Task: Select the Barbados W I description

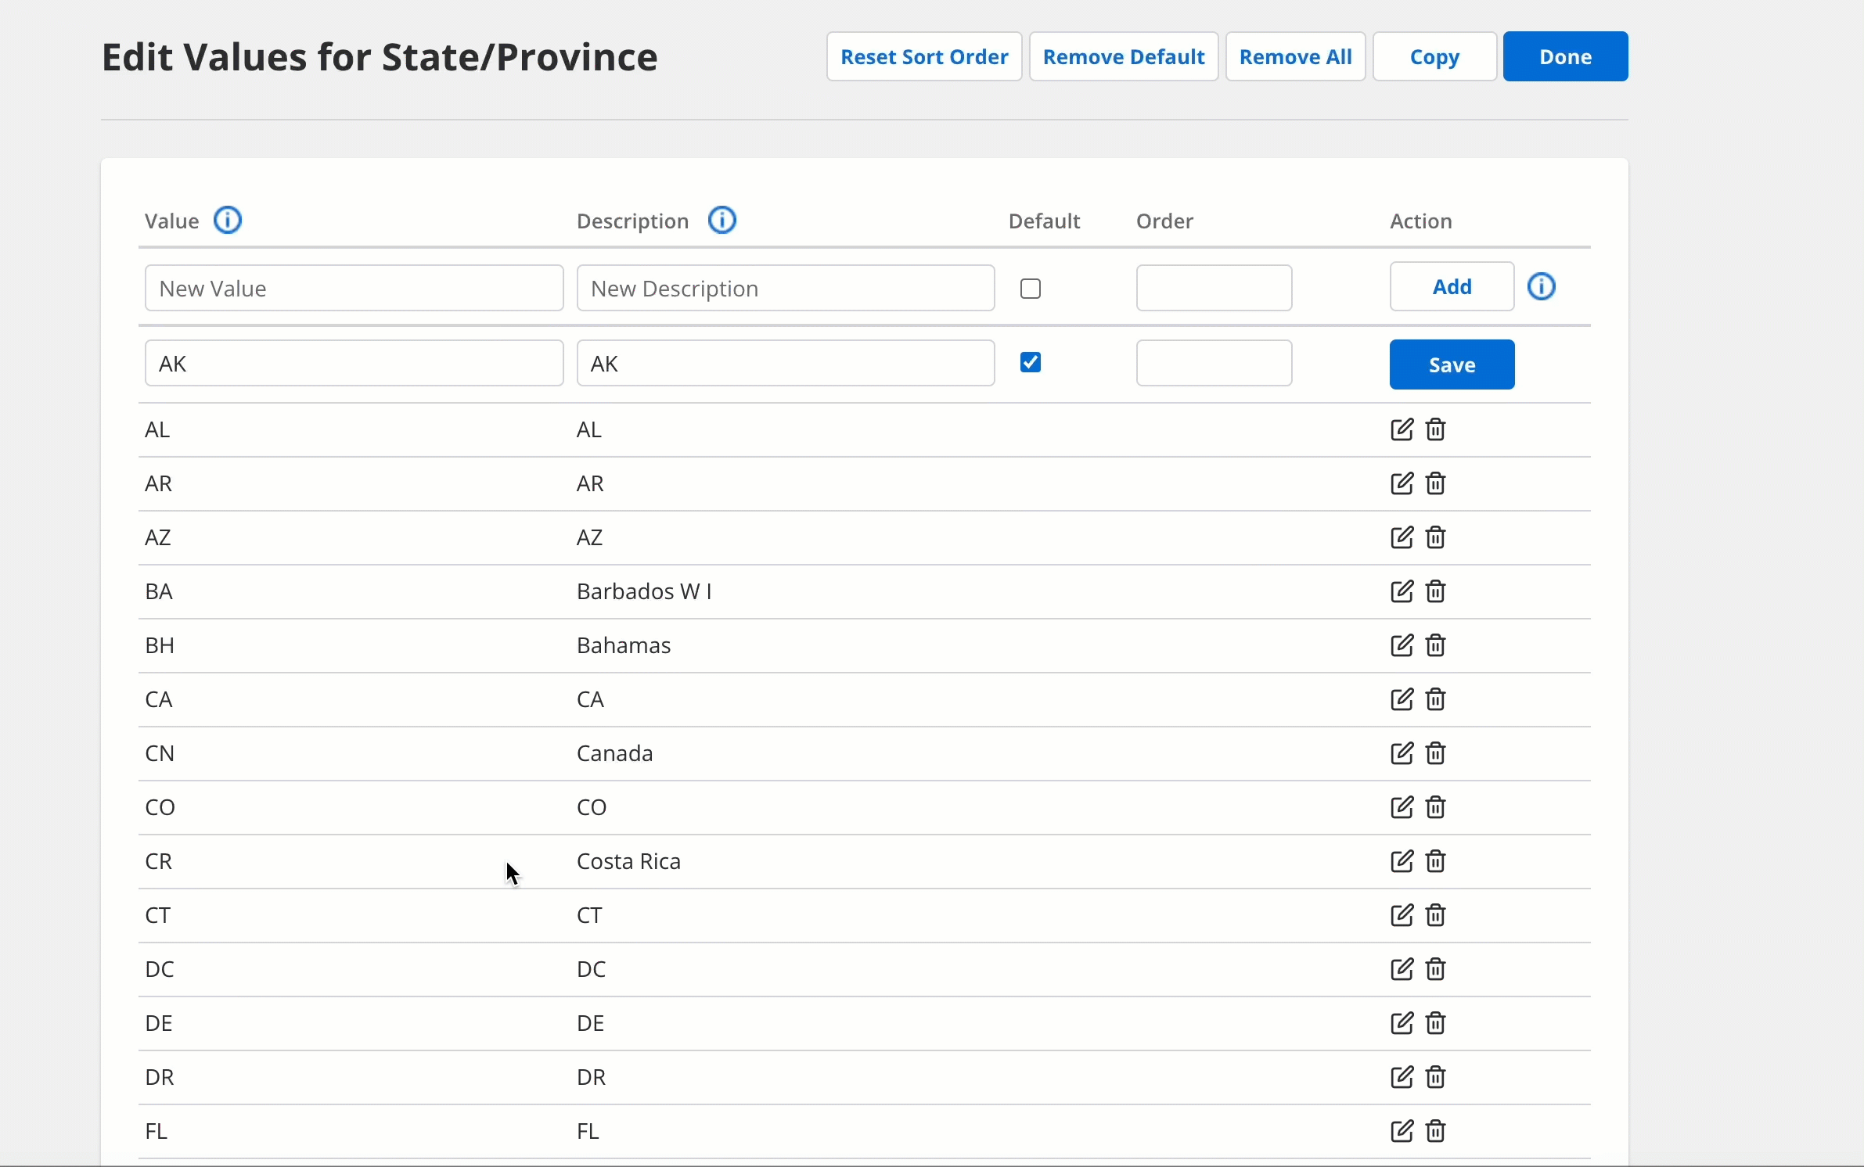Action: coord(644,591)
